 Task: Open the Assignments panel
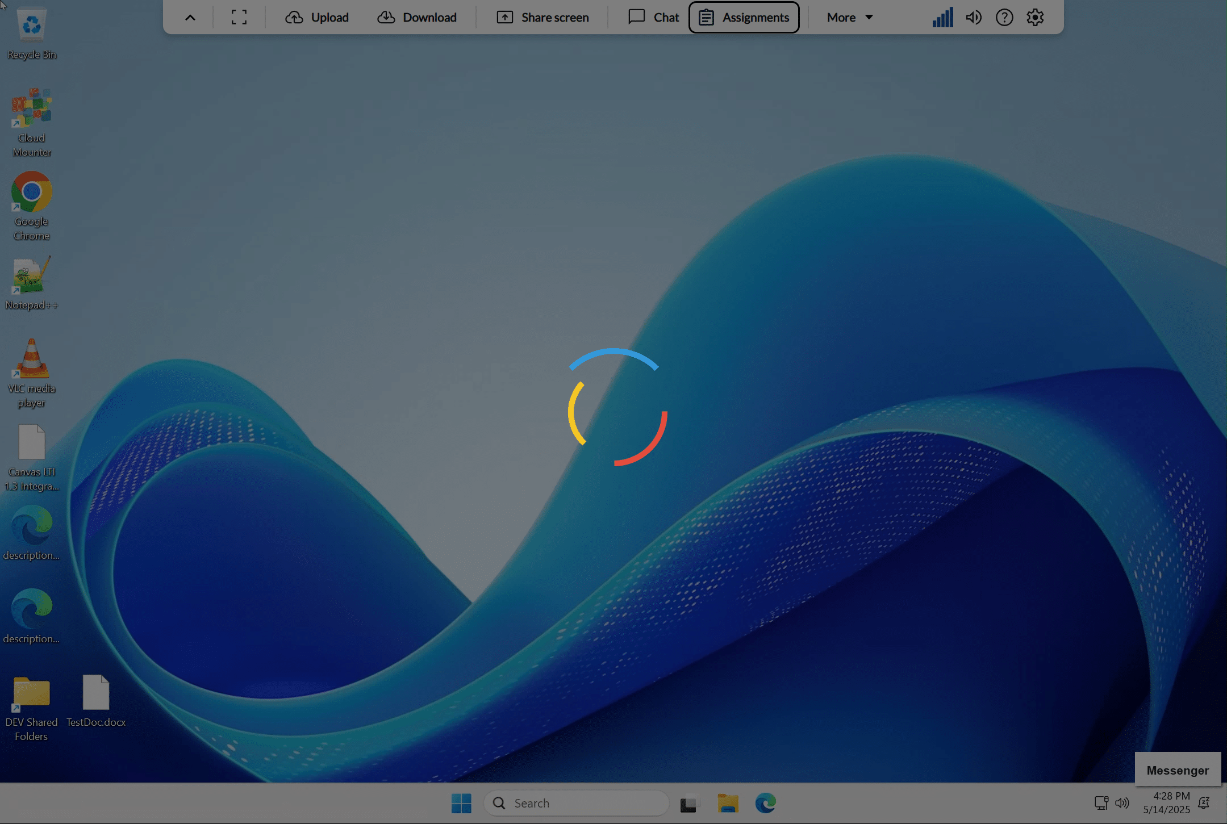744,17
